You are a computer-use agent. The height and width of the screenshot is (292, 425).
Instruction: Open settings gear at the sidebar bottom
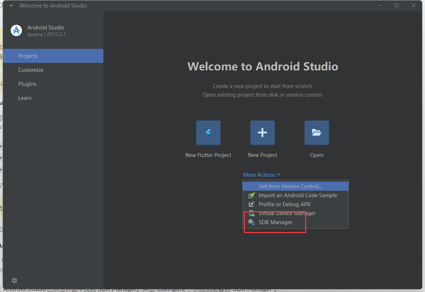[14, 281]
